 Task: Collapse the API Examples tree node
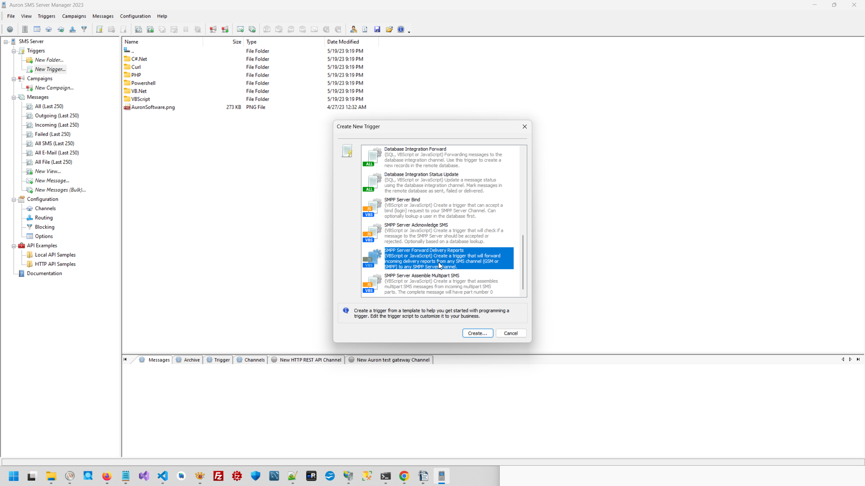[14, 246]
